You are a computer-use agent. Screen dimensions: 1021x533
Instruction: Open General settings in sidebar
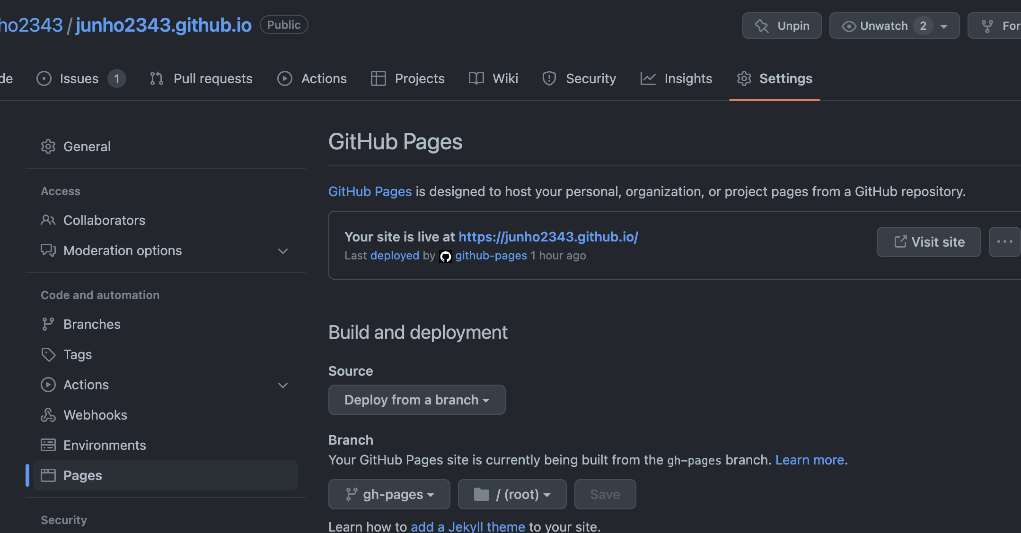click(165, 146)
